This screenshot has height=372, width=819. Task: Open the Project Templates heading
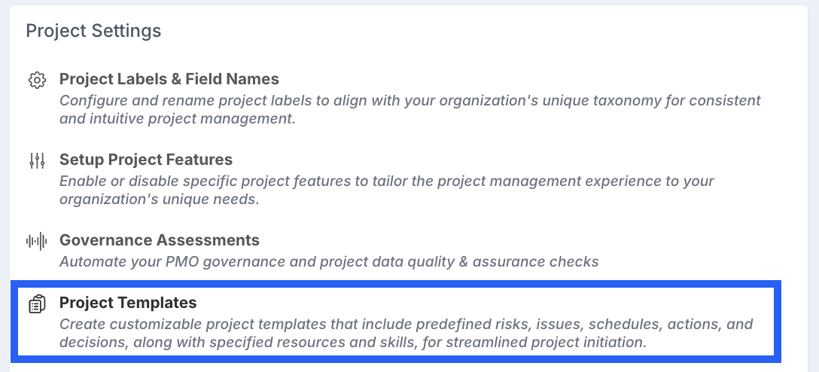pos(128,303)
